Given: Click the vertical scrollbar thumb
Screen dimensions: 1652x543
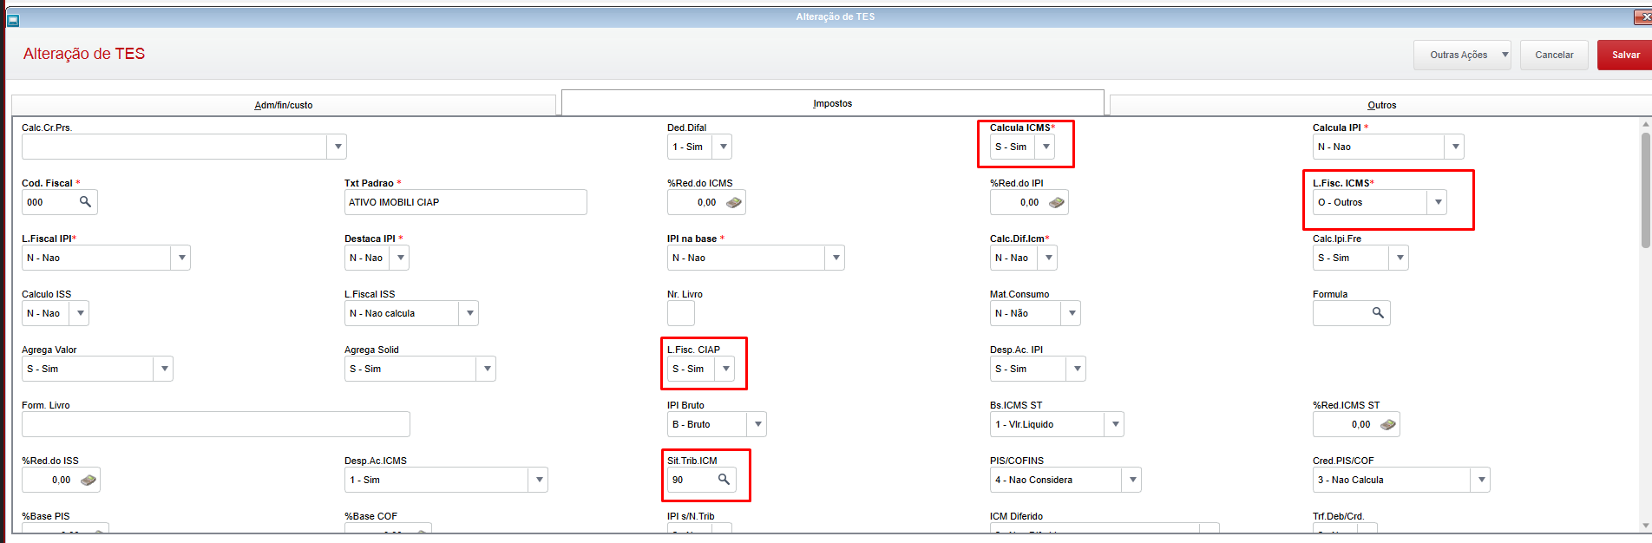Looking at the screenshot, I should click(1646, 189).
